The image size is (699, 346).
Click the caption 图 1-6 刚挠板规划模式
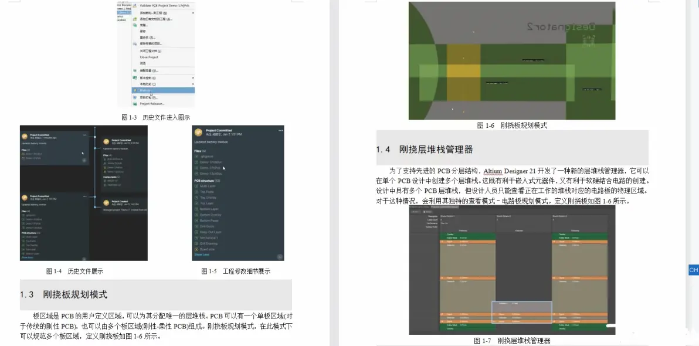[512, 125]
